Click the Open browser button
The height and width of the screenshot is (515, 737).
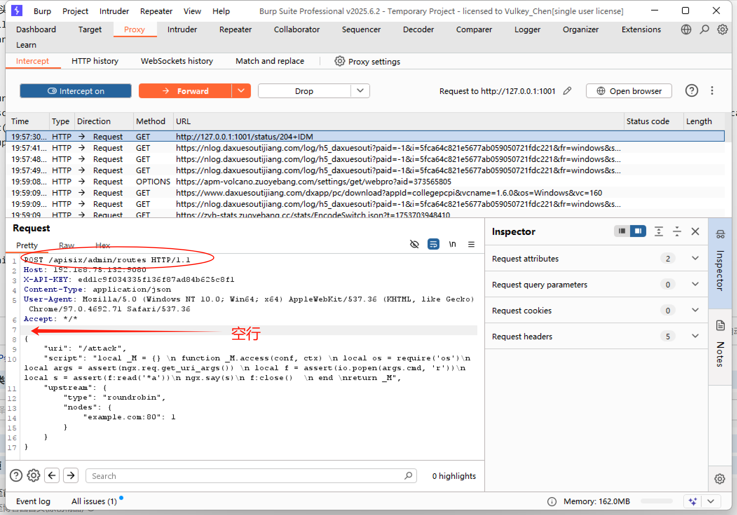pyautogui.click(x=629, y=91)
